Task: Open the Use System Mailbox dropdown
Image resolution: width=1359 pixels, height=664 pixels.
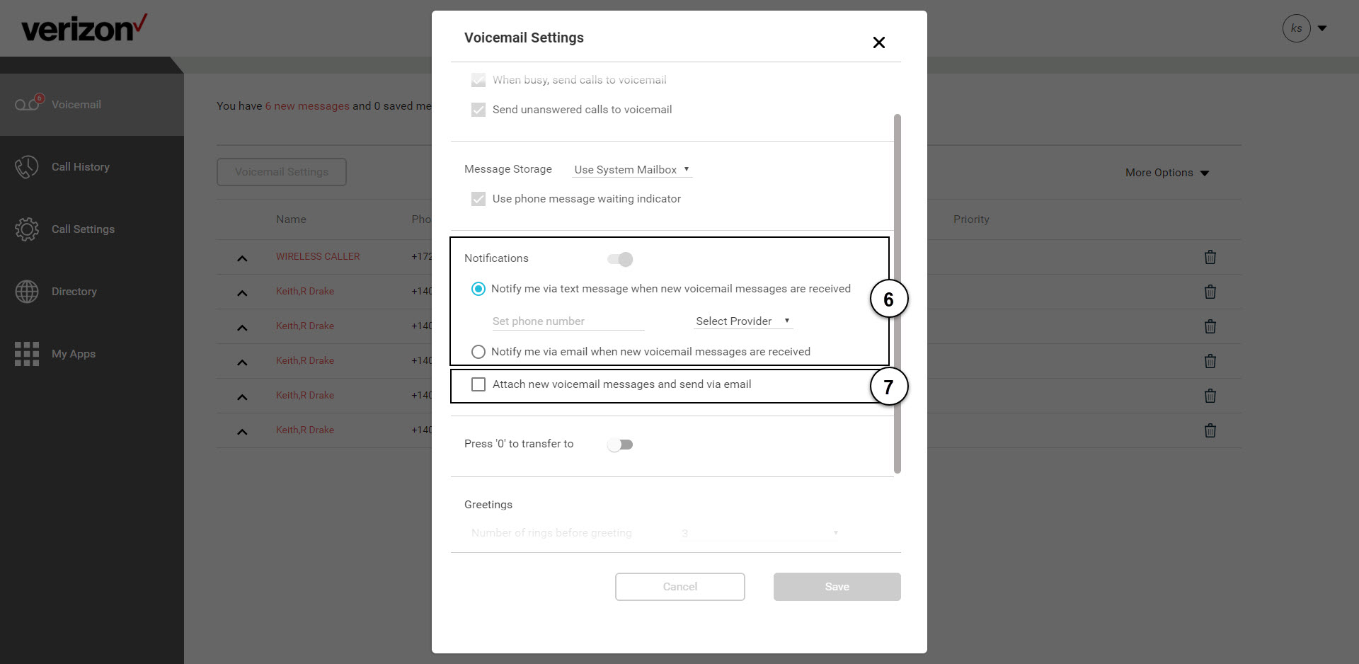Action: [x=632, y=170]
